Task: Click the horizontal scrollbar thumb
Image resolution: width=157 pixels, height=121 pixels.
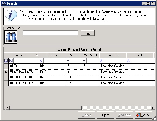Action: (x=46, y=108)
